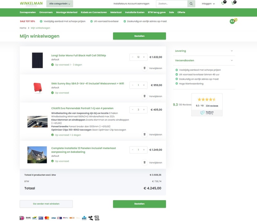The height and width of the screenshot is (222, 257).
Task: Open BTW terug gave menu
Action: pyautogui.click(x=157, y=12)
